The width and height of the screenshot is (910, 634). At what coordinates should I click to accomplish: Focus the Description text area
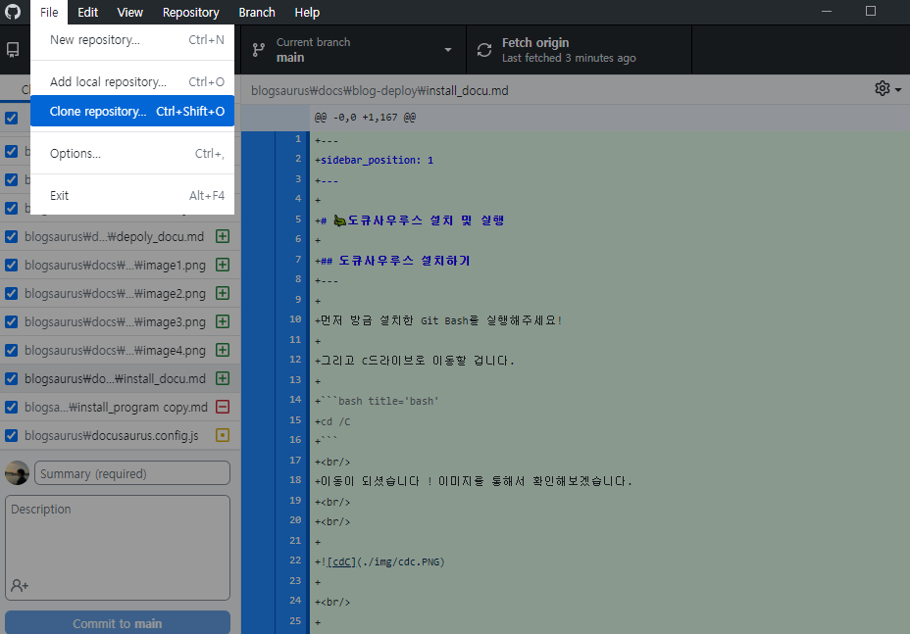point(118,547)
